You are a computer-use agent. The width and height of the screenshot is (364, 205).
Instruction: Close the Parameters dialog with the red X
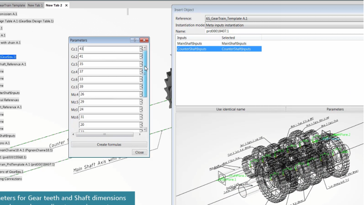tap(144, 40)
